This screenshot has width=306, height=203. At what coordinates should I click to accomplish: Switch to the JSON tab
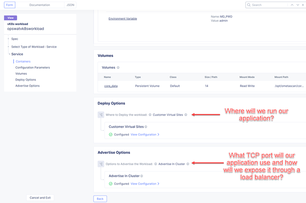point(70,5)
